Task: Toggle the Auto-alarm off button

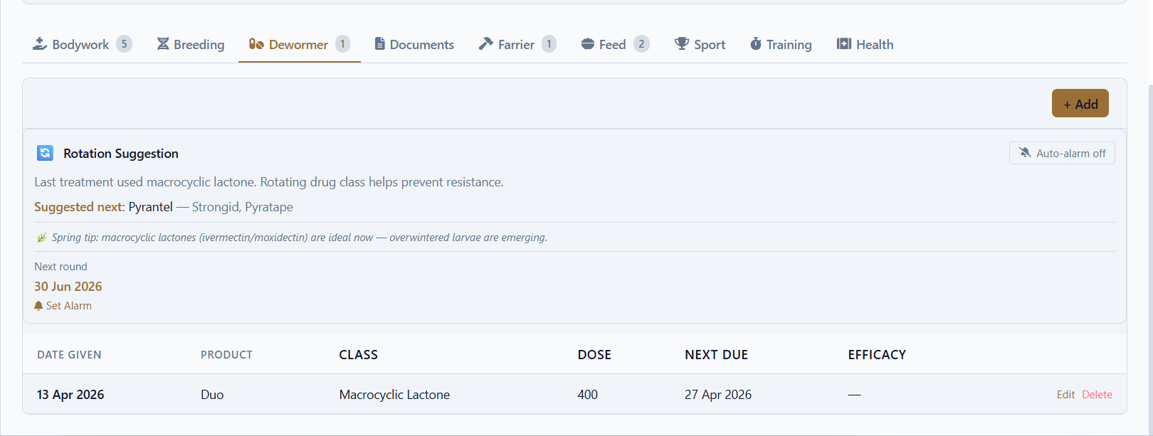Action: pyautogui.click(x=1062, y=153)
